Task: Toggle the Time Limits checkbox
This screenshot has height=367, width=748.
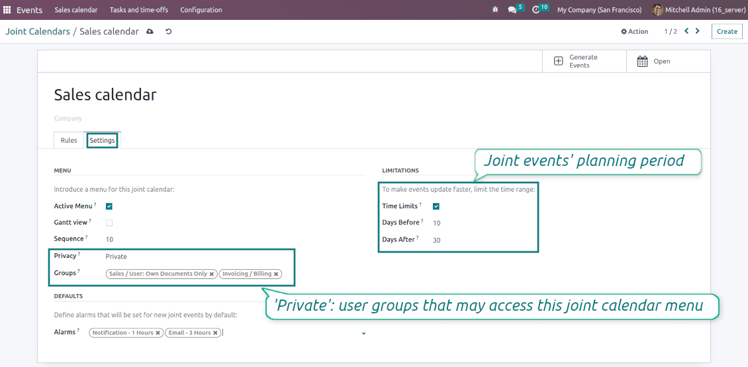Action: pyautogui.click(x=436, y=206)
